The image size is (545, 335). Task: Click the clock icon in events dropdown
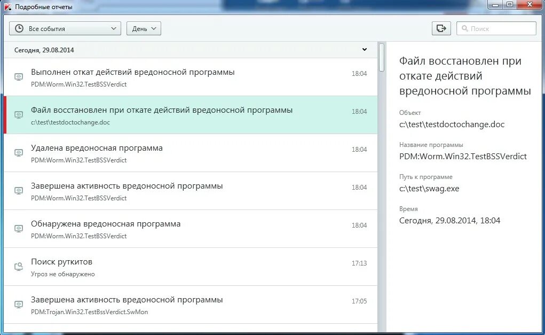pyautogui.click(x=19, y=28)
